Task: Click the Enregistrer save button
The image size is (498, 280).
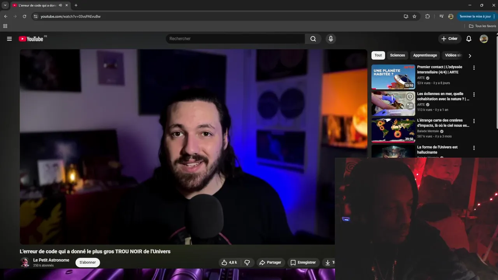Action: click(303, 262)
